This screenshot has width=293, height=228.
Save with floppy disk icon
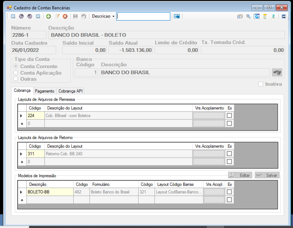tap(75, 16)
